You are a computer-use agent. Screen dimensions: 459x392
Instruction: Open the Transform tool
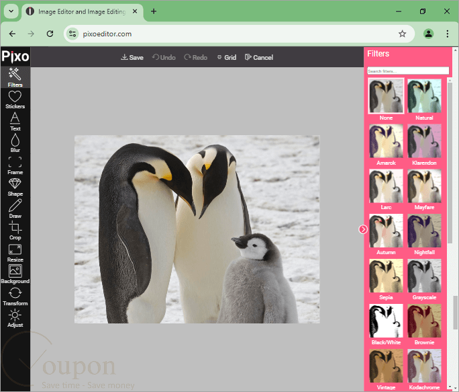point(15,297)
